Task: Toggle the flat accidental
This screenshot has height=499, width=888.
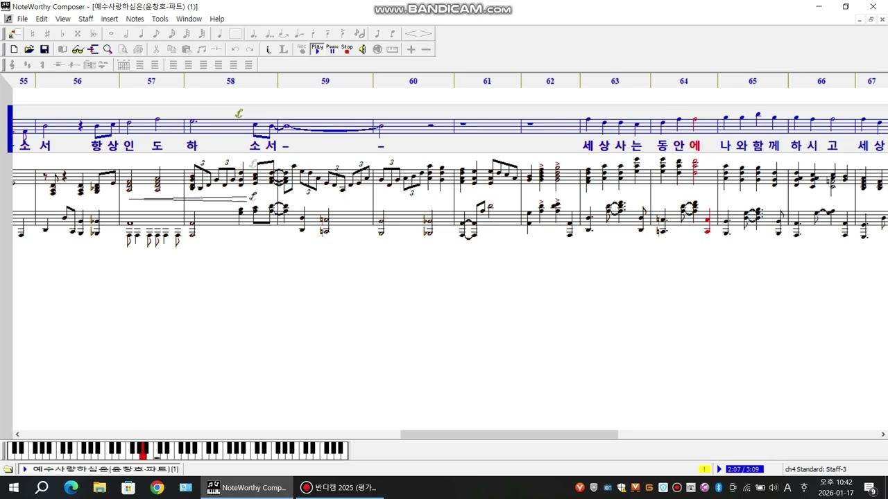Action: point(62,33)
